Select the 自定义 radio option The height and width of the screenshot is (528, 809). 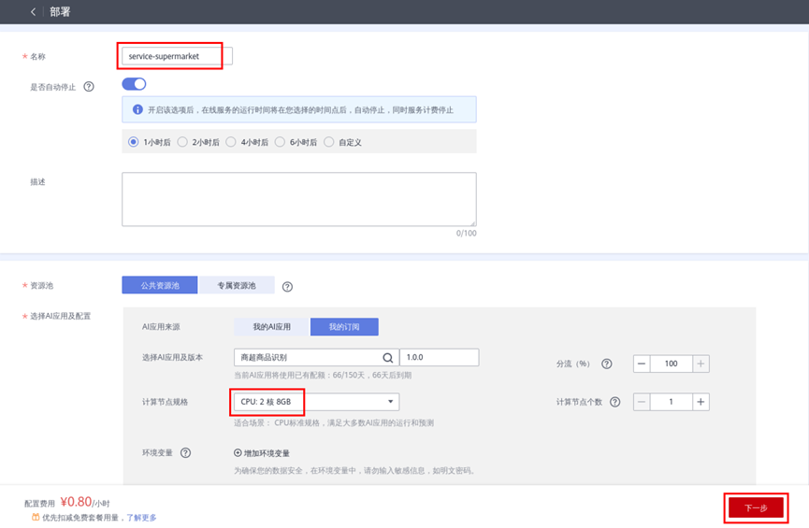pos(328,142)
